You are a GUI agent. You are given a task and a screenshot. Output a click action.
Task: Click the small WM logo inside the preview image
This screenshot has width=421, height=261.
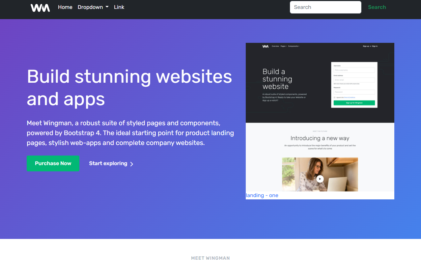[x=265, y=46]
